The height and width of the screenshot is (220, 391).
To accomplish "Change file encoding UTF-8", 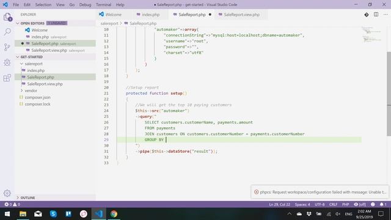I will click(320, 204).
